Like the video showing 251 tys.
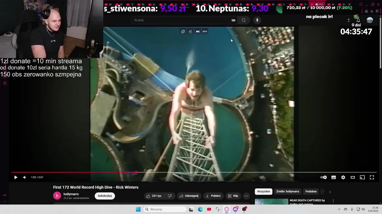Screen dimensions: 382x214 coord(154,196)
